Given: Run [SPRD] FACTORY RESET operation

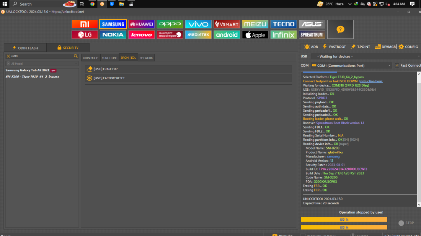Looking at the screenshot, I should coord(188,78).
